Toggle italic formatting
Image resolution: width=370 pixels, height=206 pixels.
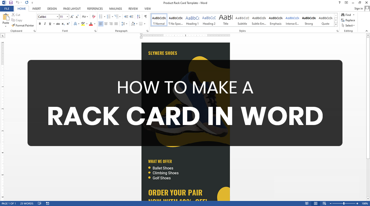[x=45, y=23]
